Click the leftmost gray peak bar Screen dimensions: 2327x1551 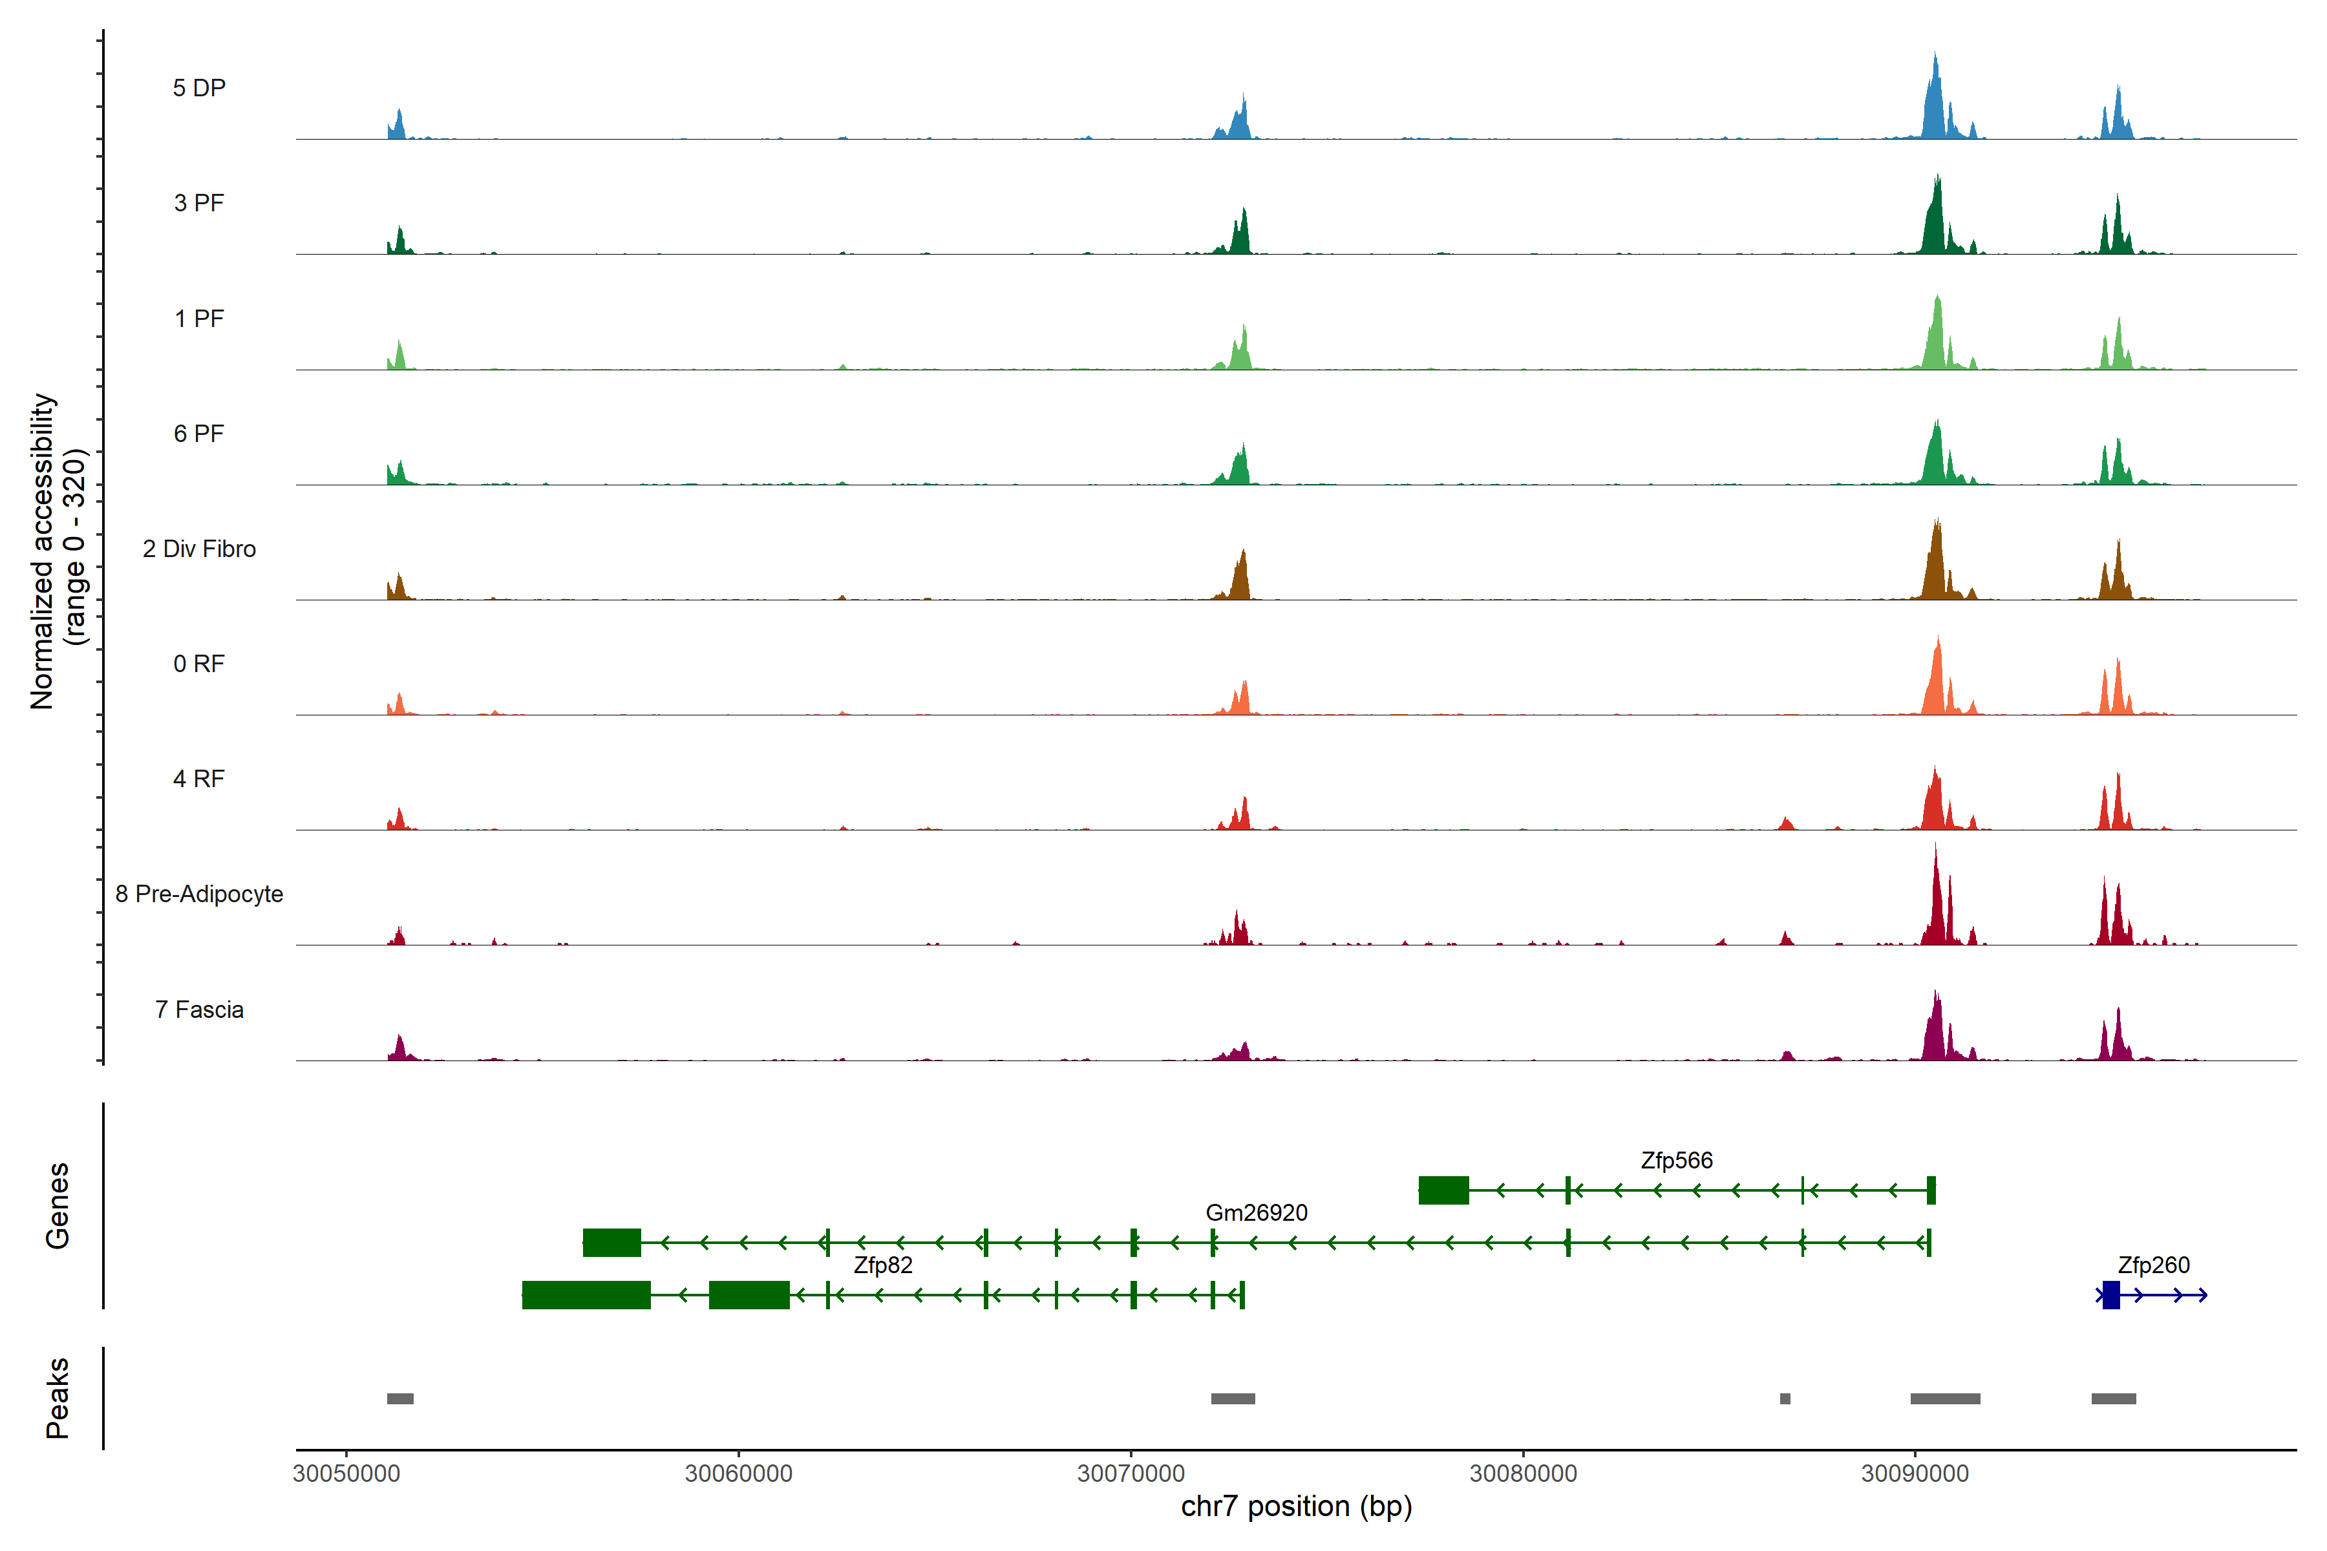click(399, 1398)
